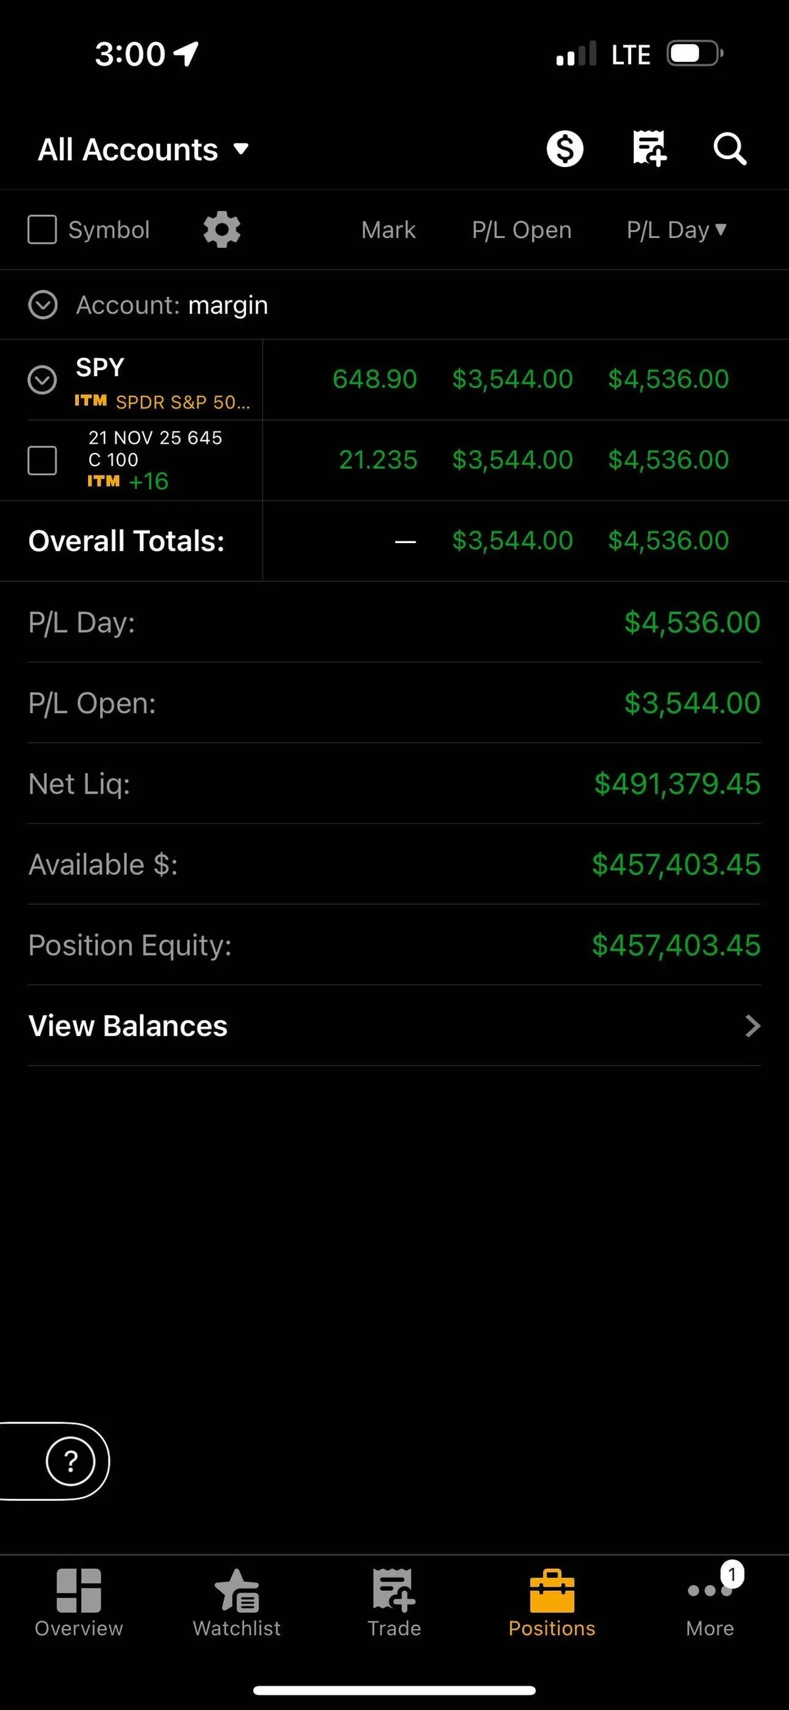Tap the Net Liq value row

click(394, 784)
